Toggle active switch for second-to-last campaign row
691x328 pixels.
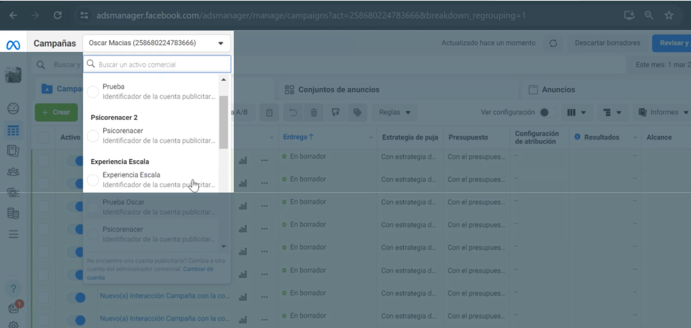77,298
